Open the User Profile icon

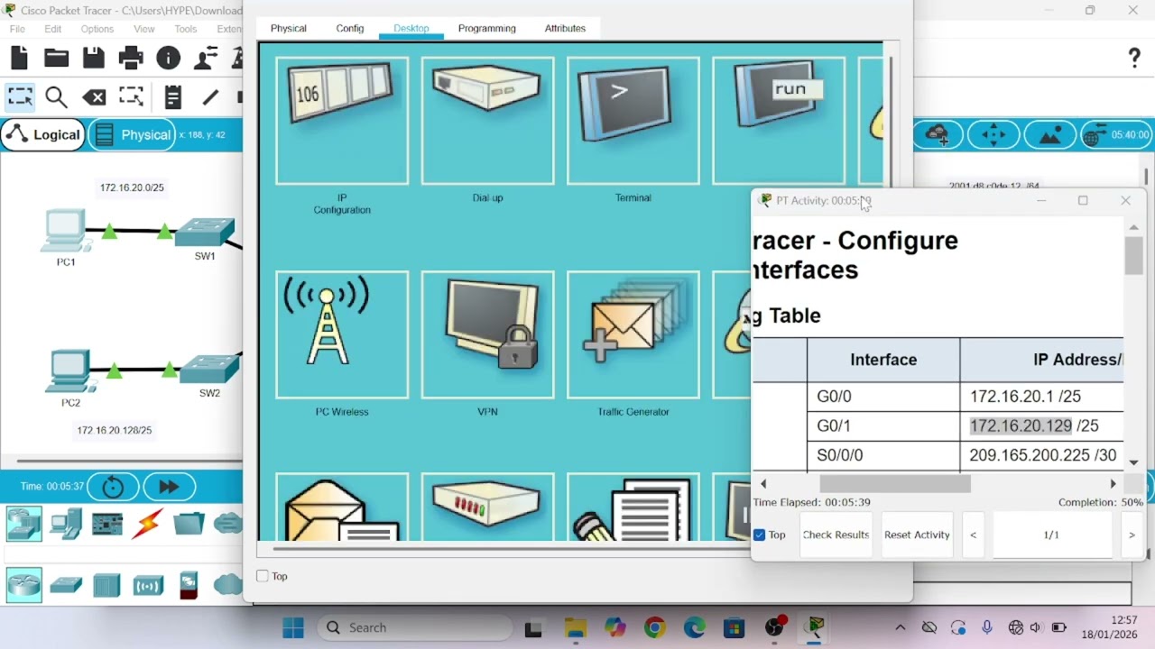point(206,59)
